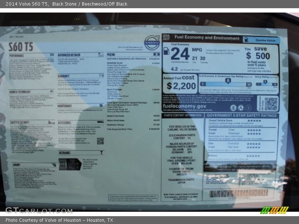299x224 pixels.
Task: Click the trophy icon in Accolades header
Action: pyautogui.click(x=102, y=153)
